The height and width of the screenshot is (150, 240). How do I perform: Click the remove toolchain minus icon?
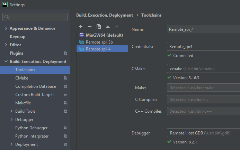90,27
